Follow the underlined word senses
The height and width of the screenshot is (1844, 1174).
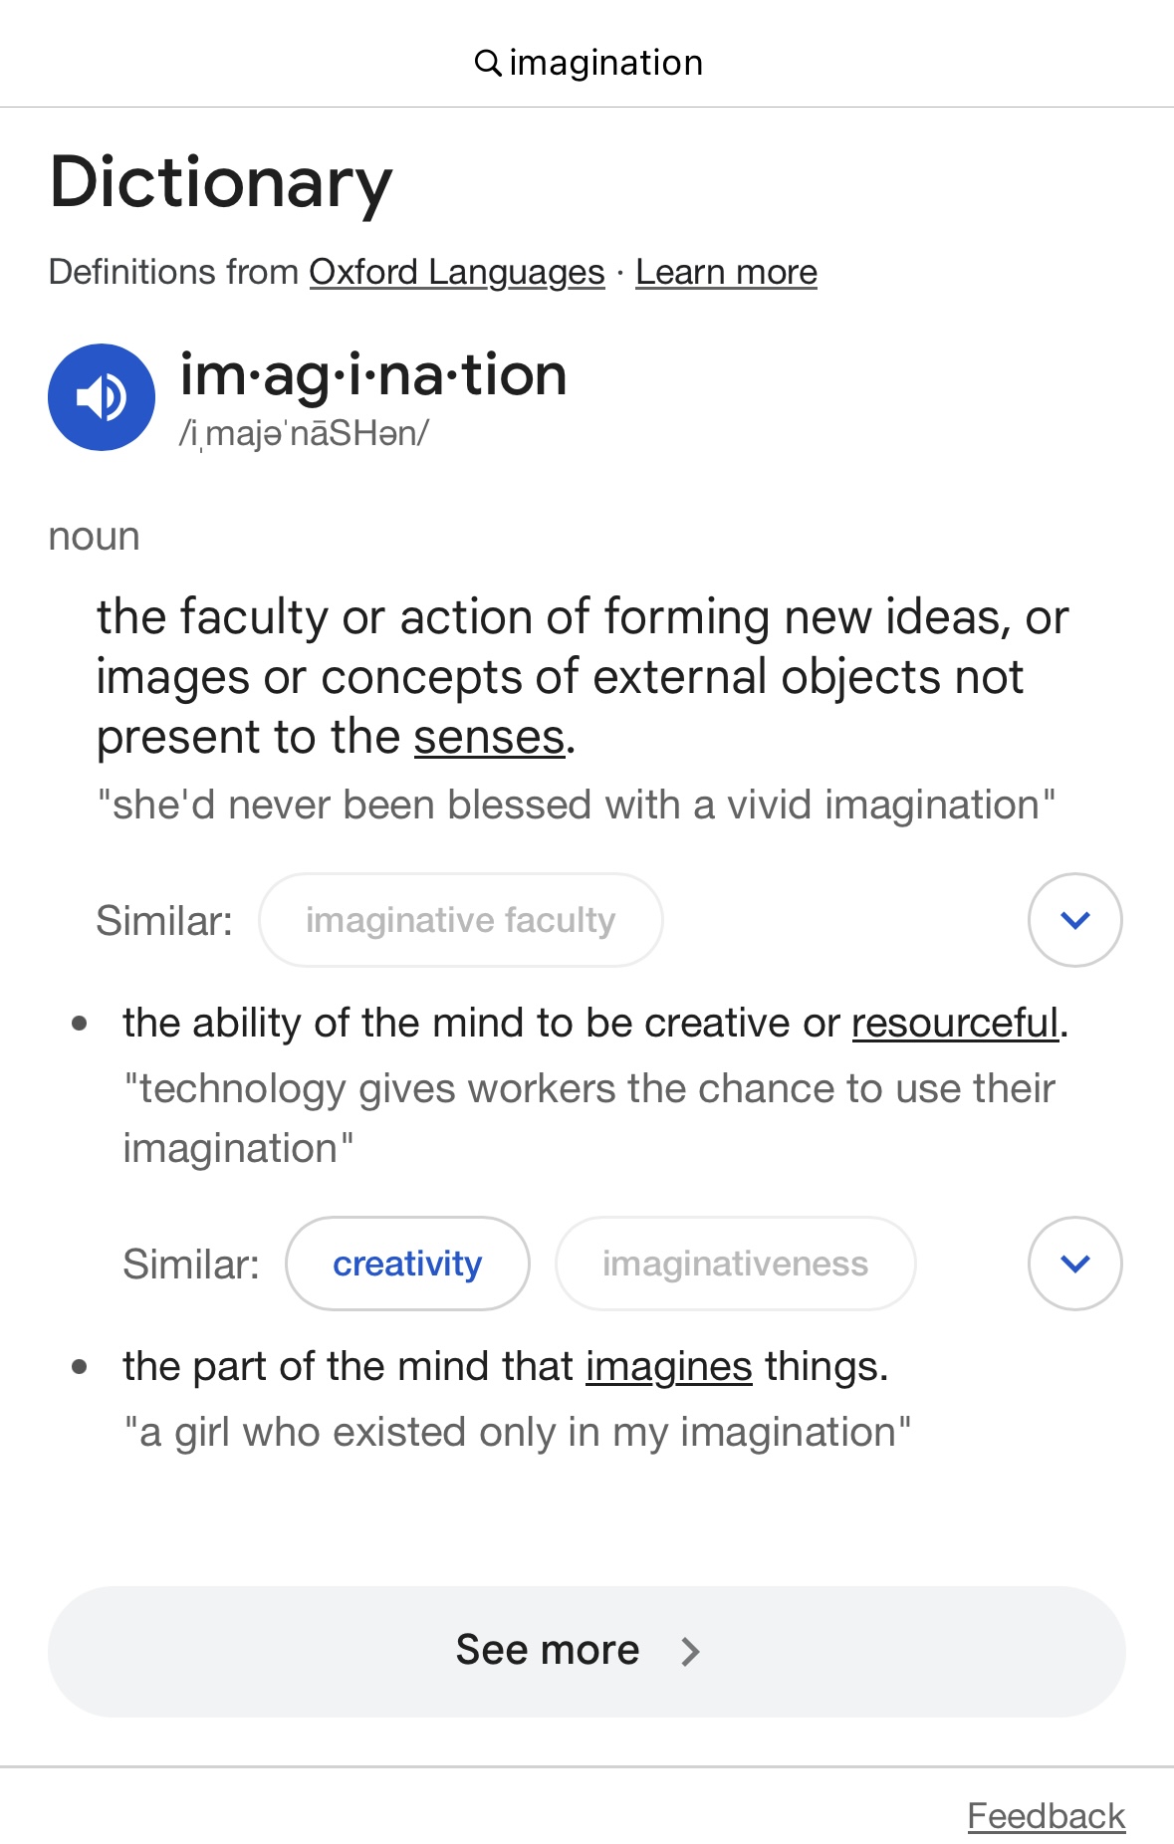tap(489, 737)
